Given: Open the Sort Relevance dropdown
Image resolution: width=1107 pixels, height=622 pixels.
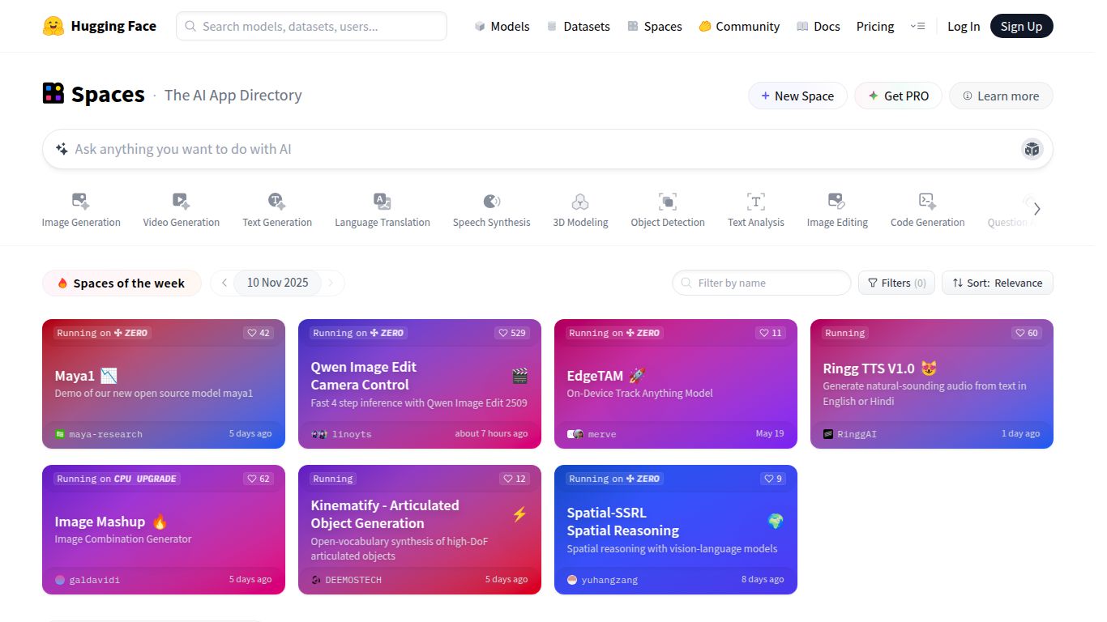Looking at the screenshot, I should [x=998, y=283].
